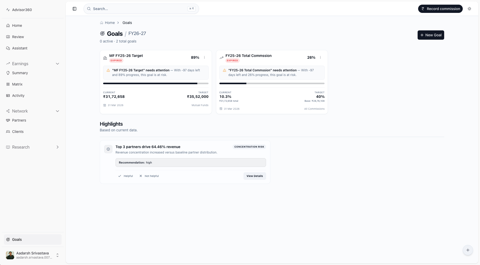The width and height of the screenshot is (480, 265).
Task: Open Matrix under Earnings
Action: click(33, 84)
